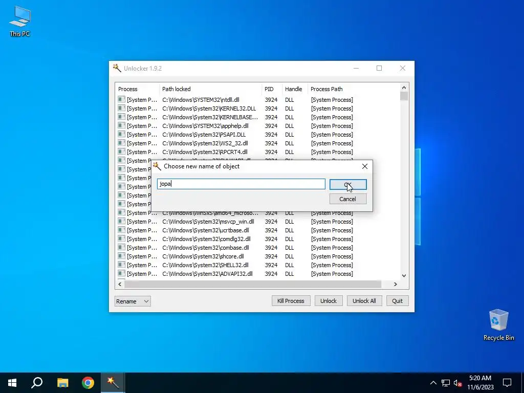The image size is (524, 393).
Task: Click path C:\Windows\System32\ADVAPI32.dll
Action: tap(208, 274)
